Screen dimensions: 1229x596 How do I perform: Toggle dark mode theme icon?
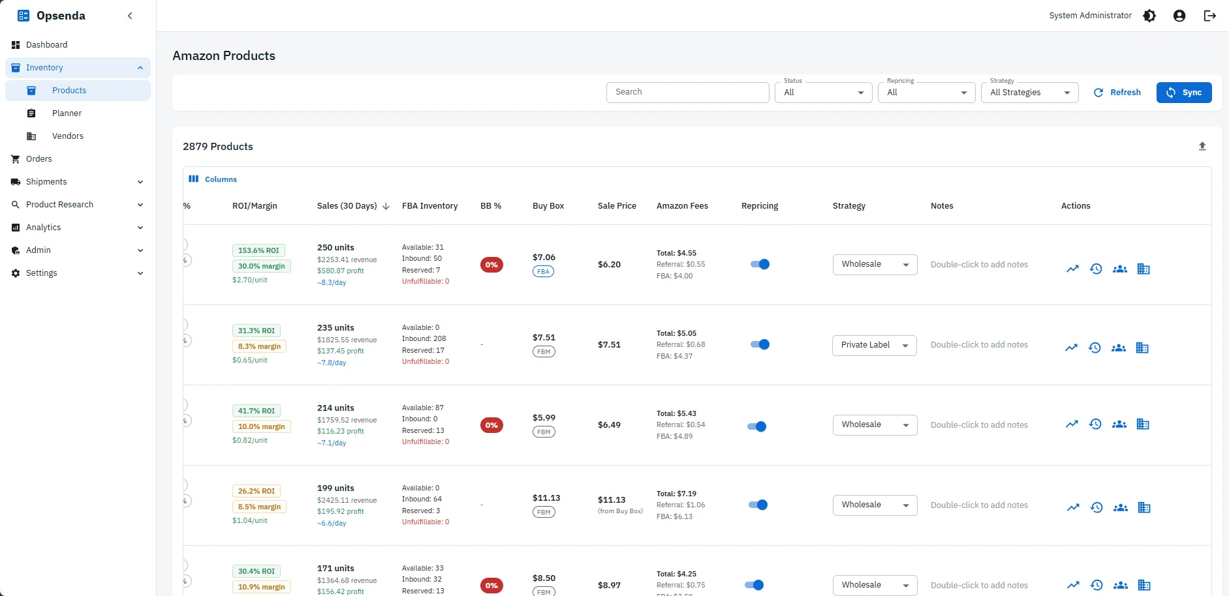point(1149,16)
